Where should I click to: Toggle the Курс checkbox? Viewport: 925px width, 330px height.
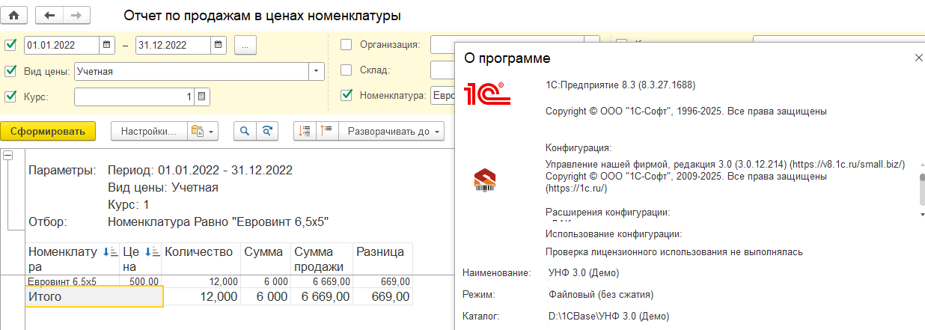[x=10, y=96]
